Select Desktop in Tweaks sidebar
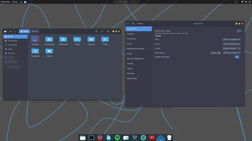Image resolution: width=252 pixels, height=141 pixels. point(139,34)
